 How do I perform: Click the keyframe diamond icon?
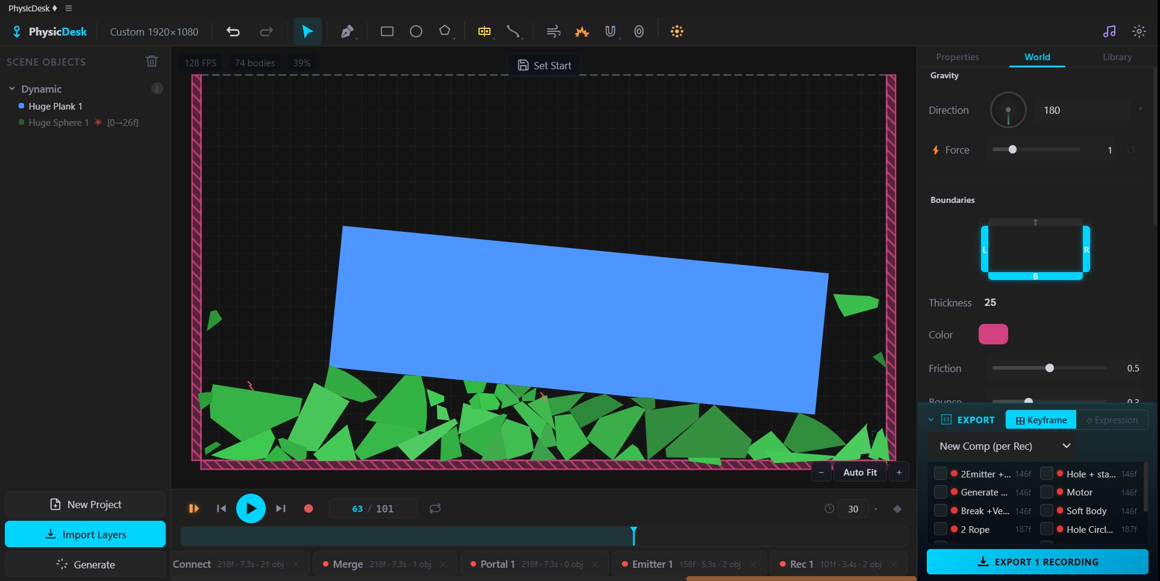(897, 509)
